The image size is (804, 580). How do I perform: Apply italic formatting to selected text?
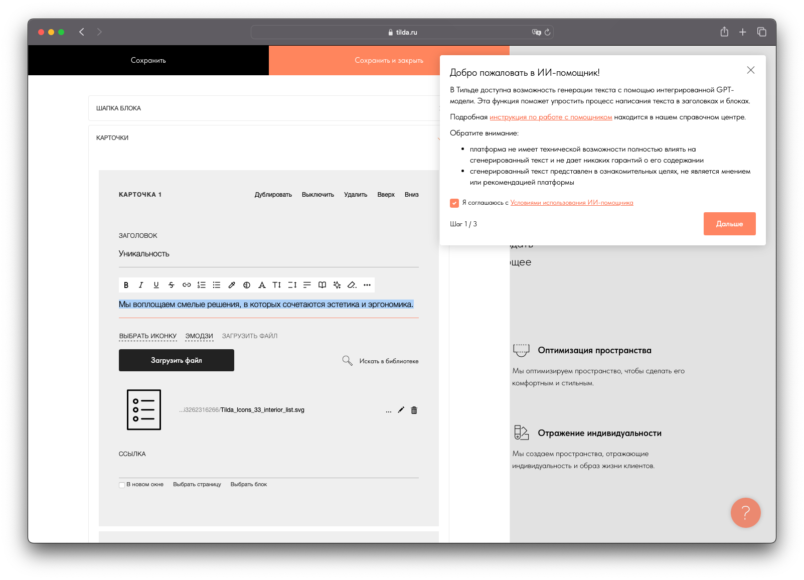point(141,285)
